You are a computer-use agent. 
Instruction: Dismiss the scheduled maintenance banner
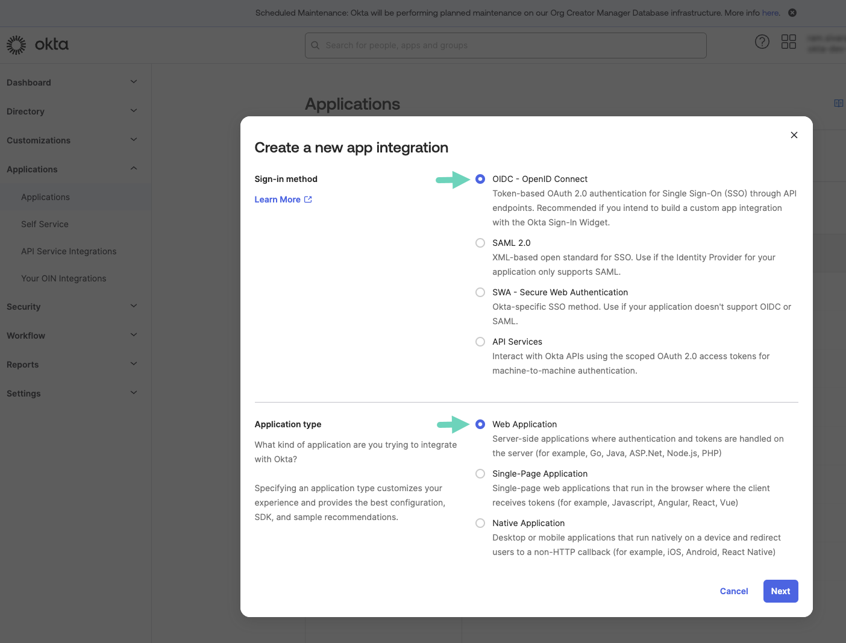(792, 12)
